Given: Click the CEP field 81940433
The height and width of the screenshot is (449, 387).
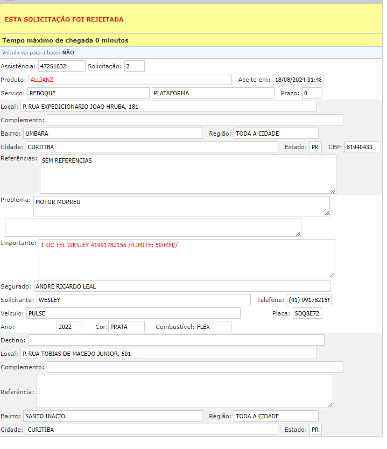Looking at the screenshot, I should pos(362,147).
